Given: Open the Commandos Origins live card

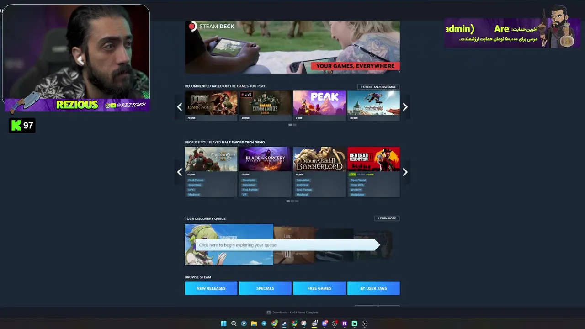Looking at the screenshot, I should 265,106.
